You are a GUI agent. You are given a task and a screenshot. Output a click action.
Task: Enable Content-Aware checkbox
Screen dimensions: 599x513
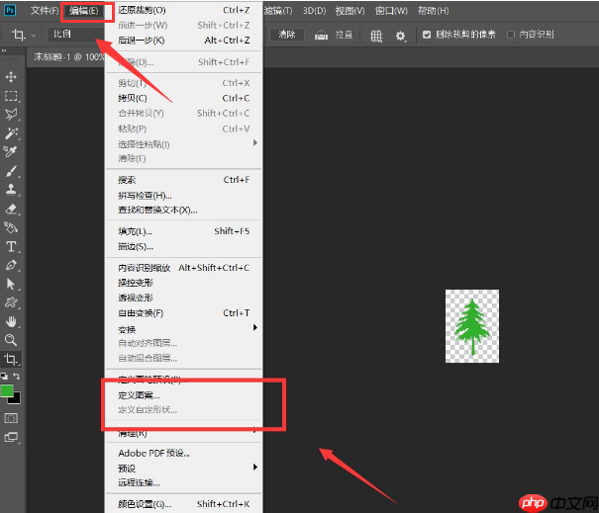[x=510, y=35]
